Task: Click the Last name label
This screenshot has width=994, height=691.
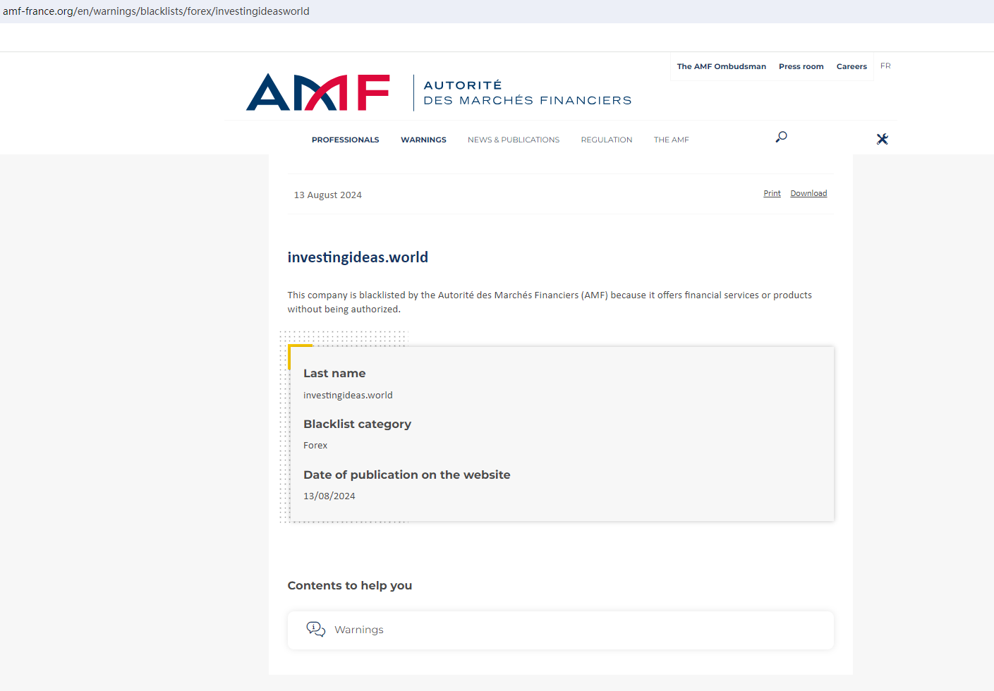Action: coord(334,373)
